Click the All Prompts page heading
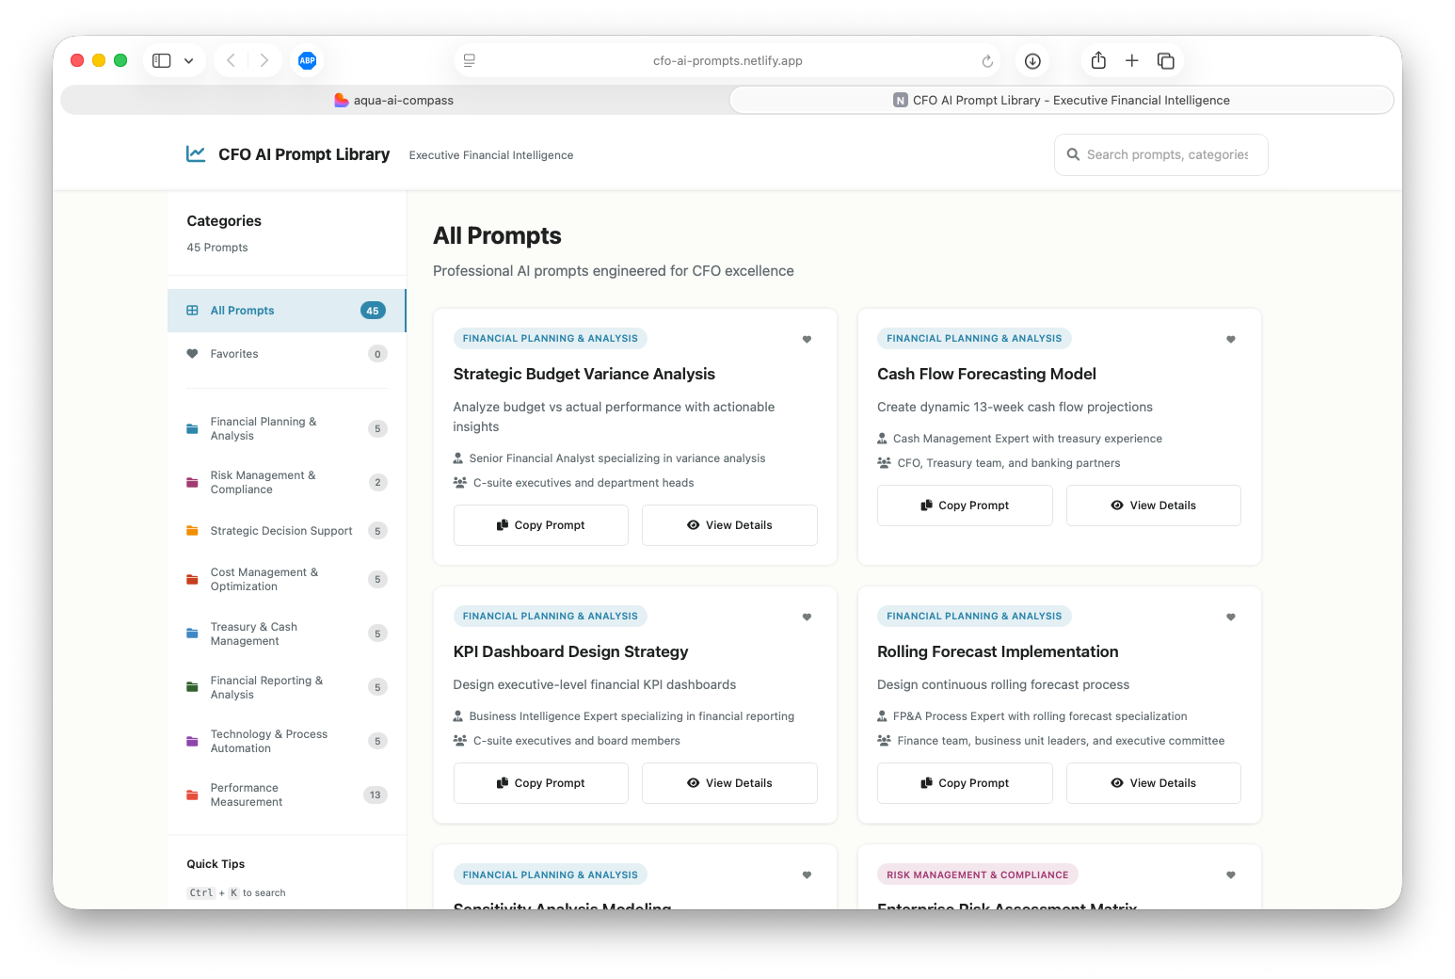This screenshot has height=979, width=1455. coord(497,235)
